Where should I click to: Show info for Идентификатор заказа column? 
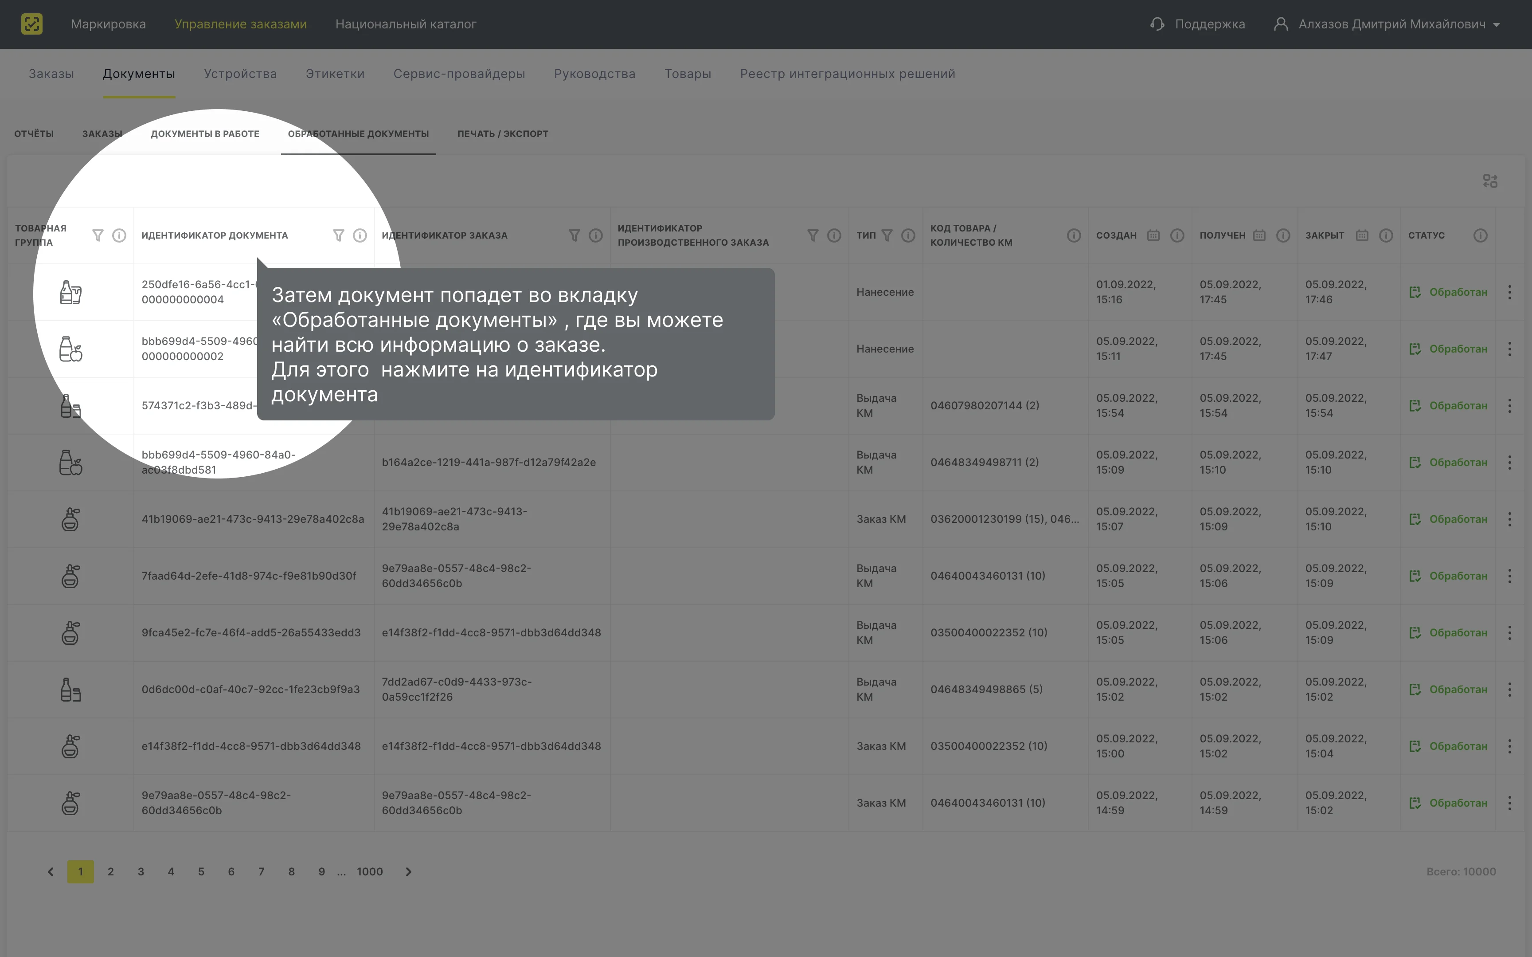pos(596,235)
